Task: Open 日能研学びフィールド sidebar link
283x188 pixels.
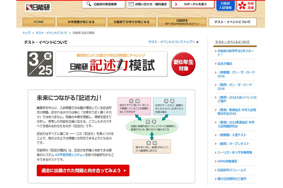Action: click(232, 170)
